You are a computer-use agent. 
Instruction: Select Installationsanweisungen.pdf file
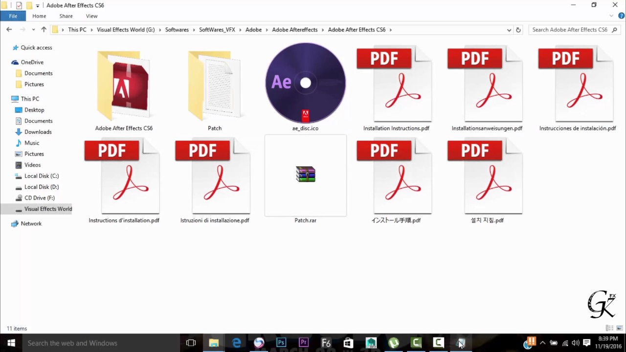(x=487, y=88)
